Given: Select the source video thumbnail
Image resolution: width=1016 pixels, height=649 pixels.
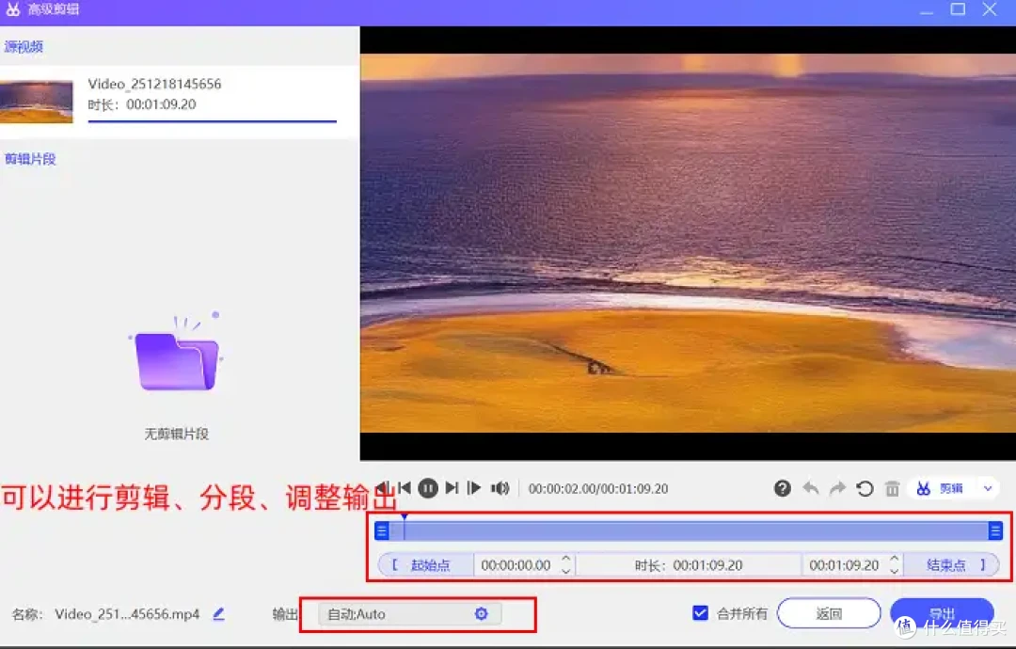Looking at the screenshot, I should point(37,101).
